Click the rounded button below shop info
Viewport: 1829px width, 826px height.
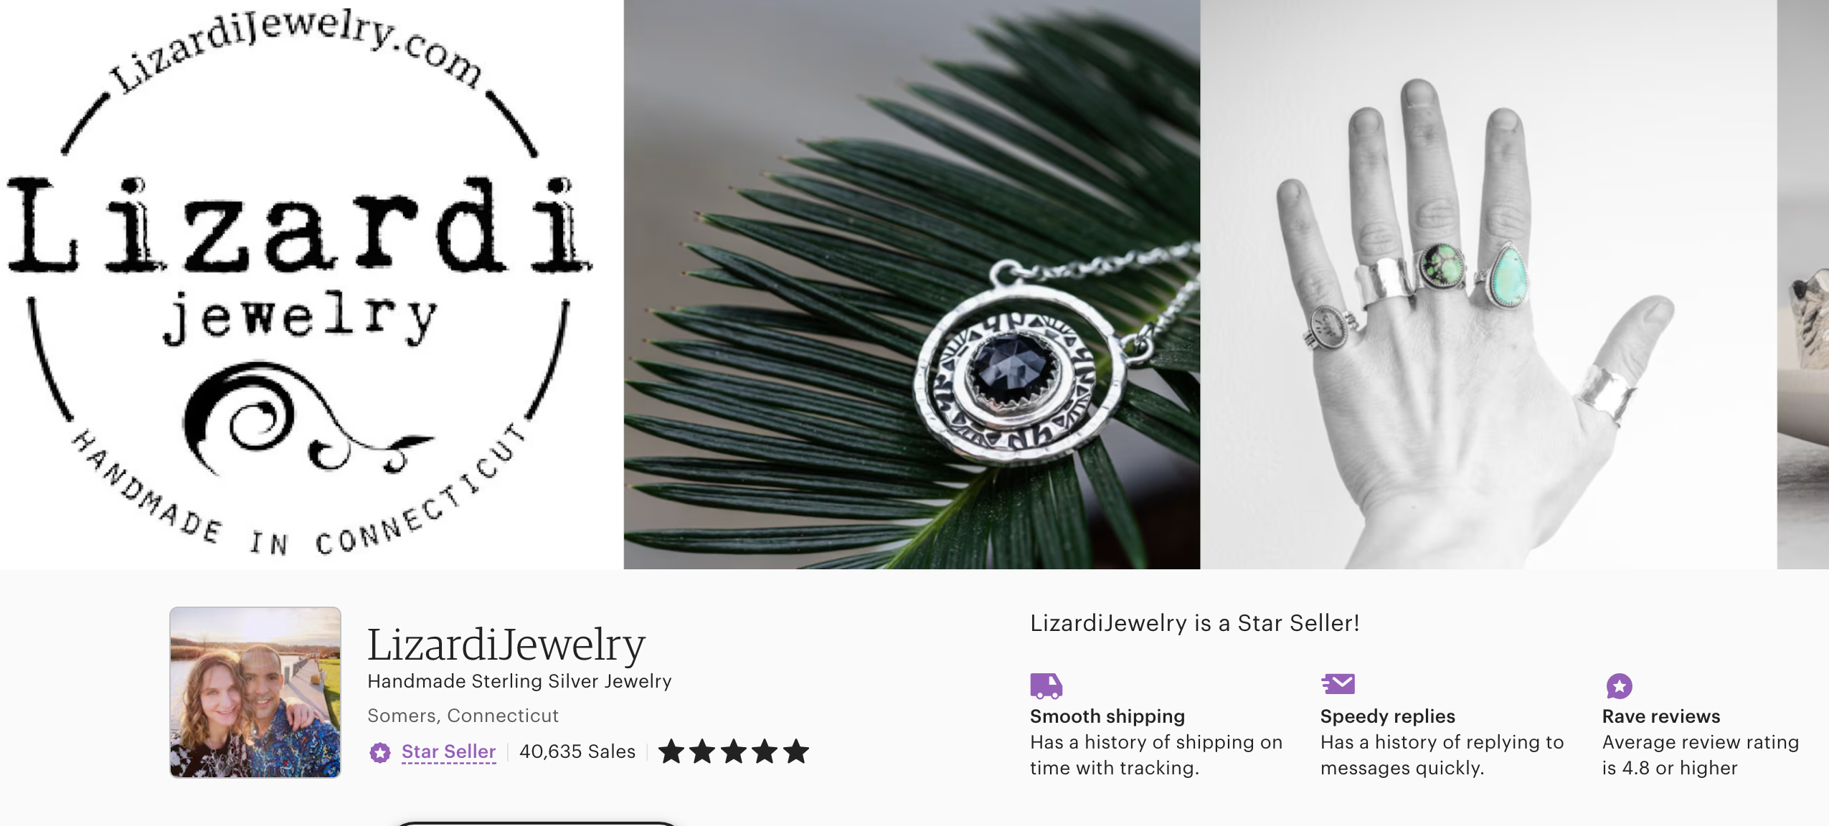[x=536, y=824]
